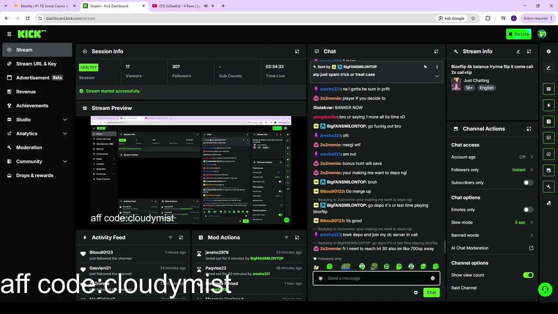Screen dimensions: 558x314
Task: Click the chat scrollbar
Action: (x=445, y=246)
